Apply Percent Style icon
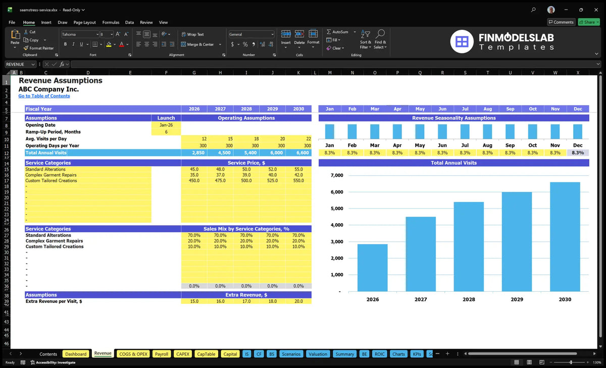Image resolution: width=606 pixels, height=368 pixels. 246,44
